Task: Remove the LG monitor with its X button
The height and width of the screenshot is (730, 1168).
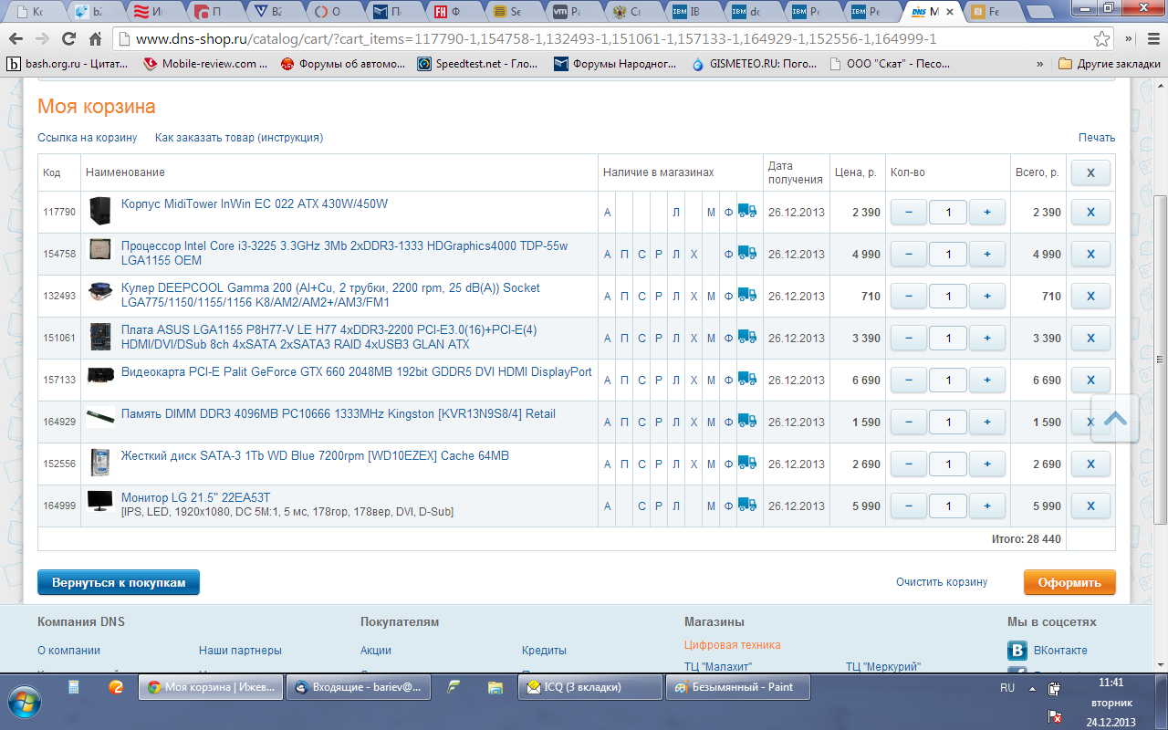Action: (1090, 506)
